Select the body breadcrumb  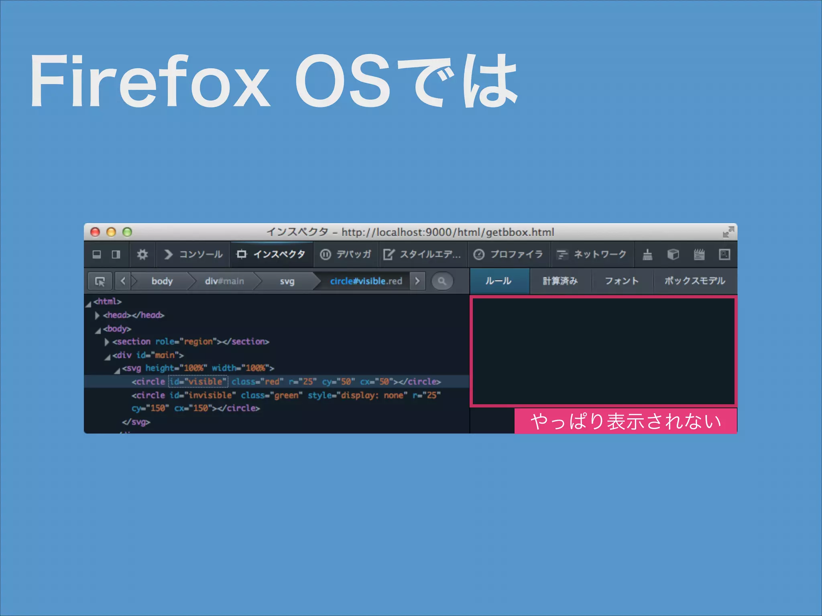pyautogui.click(x=162, y=281)
